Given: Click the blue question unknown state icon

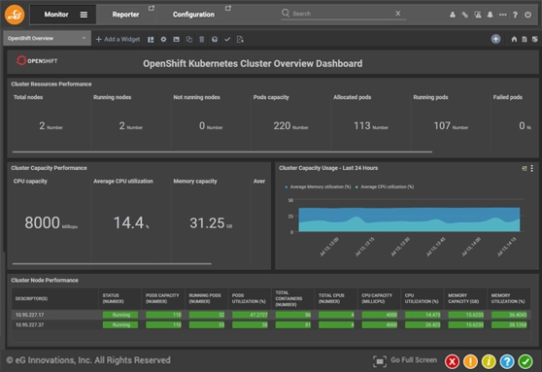Looking at the screenshot, I should coord(507,361).
